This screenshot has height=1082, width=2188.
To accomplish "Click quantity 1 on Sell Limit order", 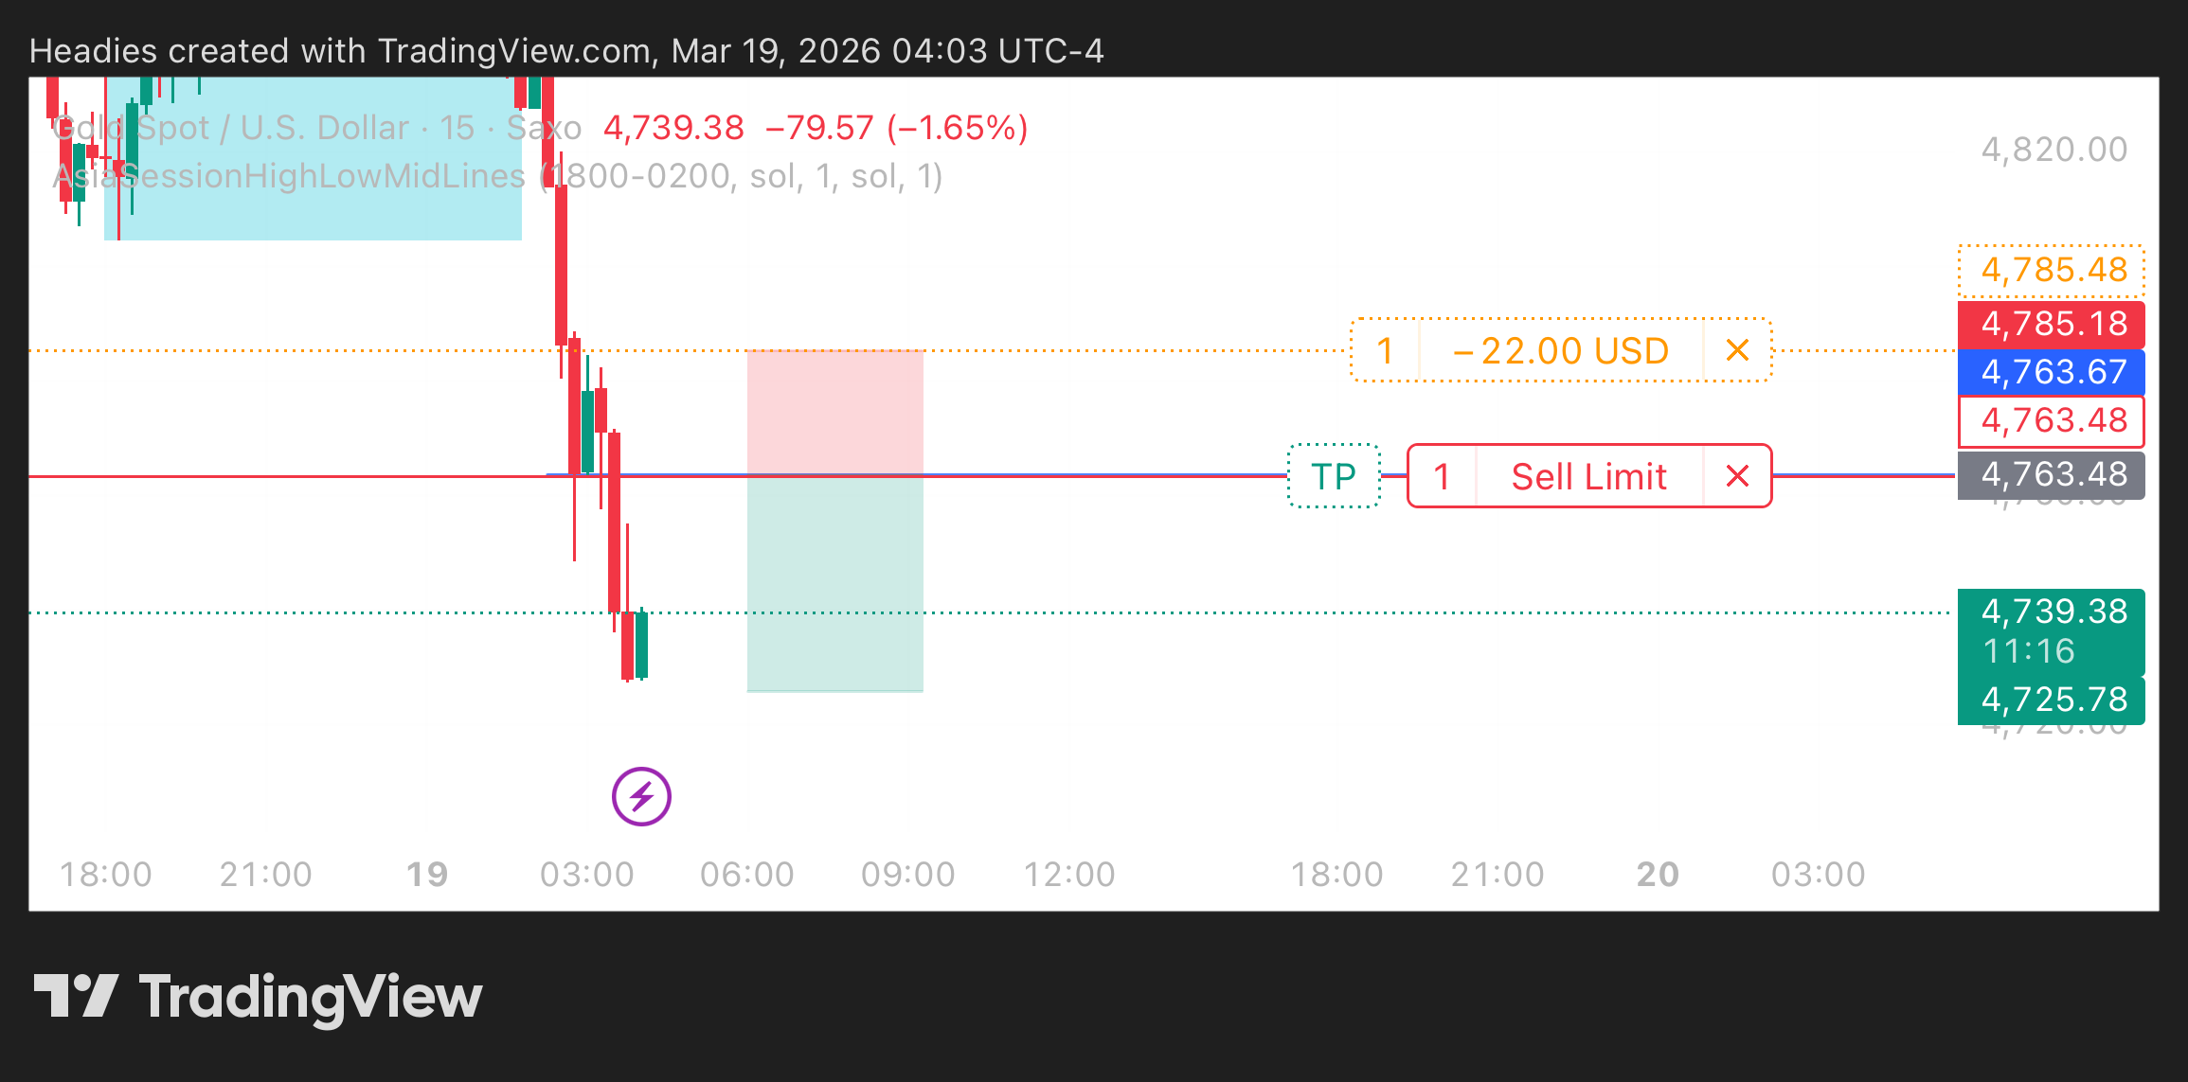I will (1442, 476).
